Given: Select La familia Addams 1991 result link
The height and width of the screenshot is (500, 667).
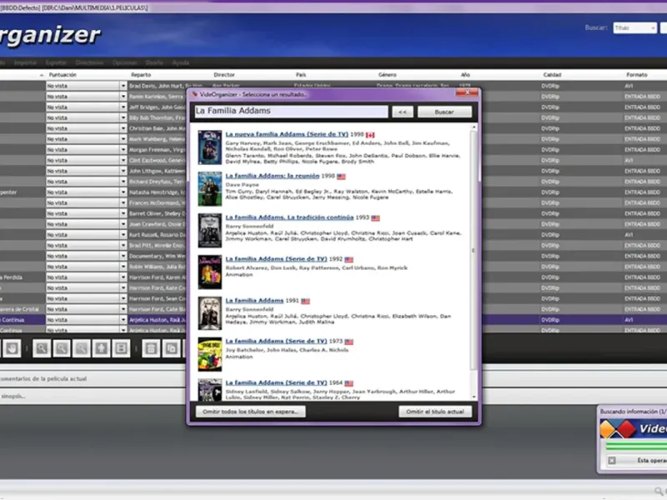Looking at the screenshot, I should coord(254,301).
